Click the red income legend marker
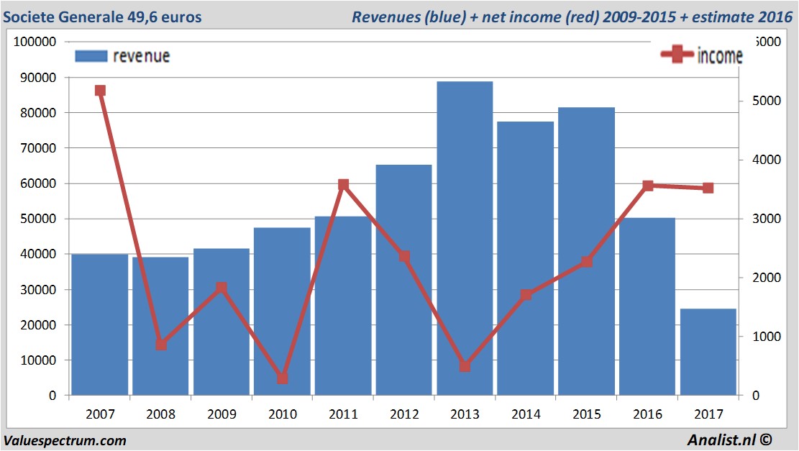The image size is (799, 451). click(677, 54)
